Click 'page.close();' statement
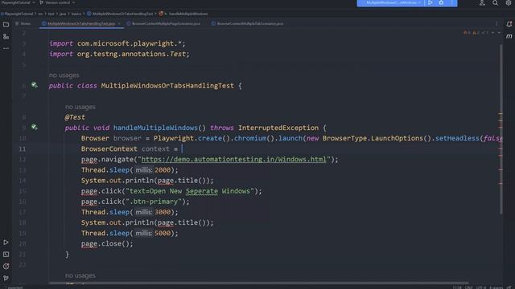 coord(107,243)
